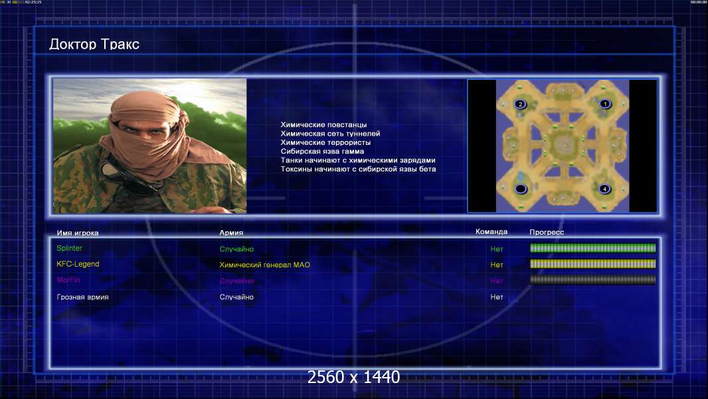Click the unnumbered dark start marker on map

(521, 188)
